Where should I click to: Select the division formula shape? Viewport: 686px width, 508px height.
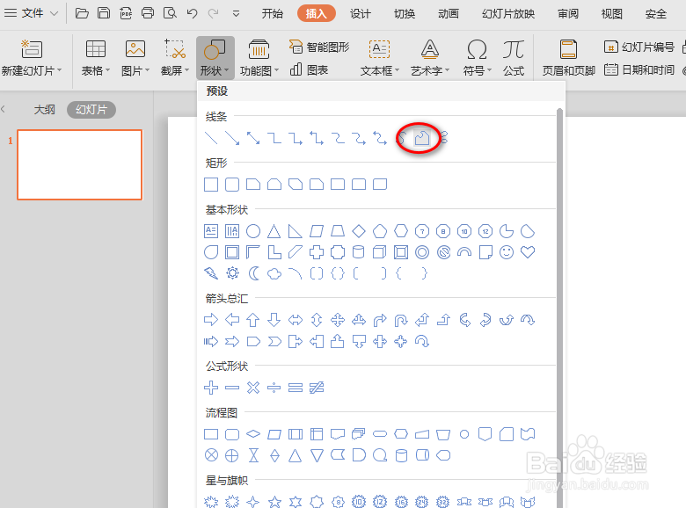coord(274,388)
